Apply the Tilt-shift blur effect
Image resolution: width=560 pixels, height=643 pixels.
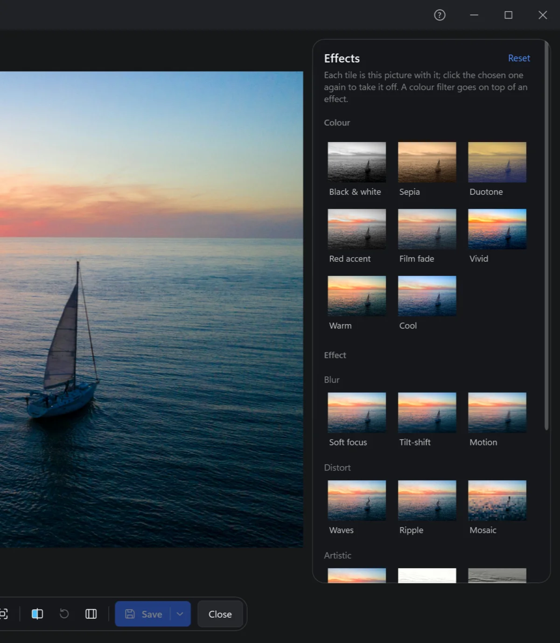(x=427, y=412)
